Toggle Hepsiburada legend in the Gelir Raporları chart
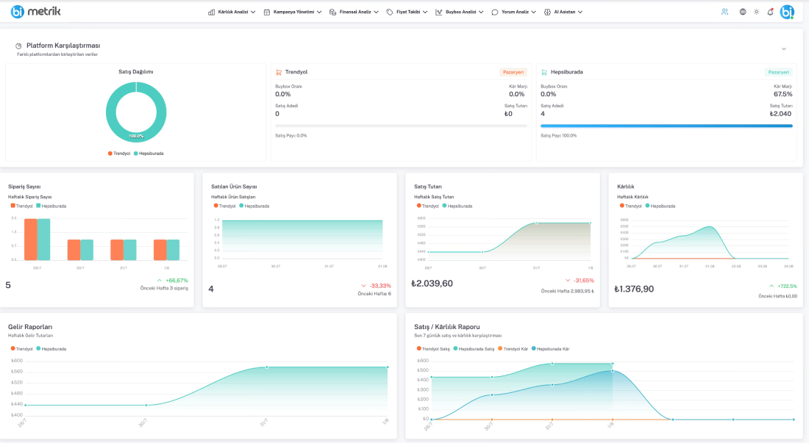Image resolution: width=809 pixels, height=443 pixels. pyautogui.click(x=51, y=349)
